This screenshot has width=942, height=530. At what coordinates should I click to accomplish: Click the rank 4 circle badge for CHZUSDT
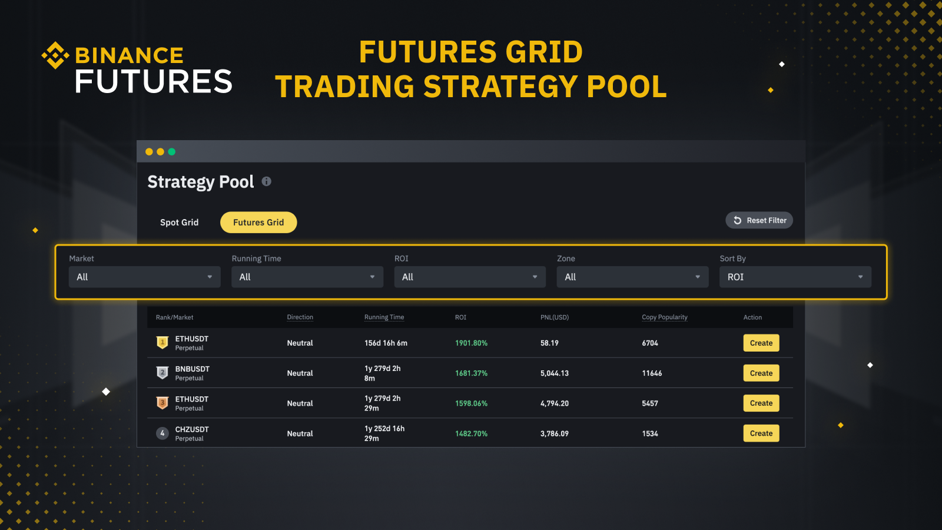[x=162, y=433]
